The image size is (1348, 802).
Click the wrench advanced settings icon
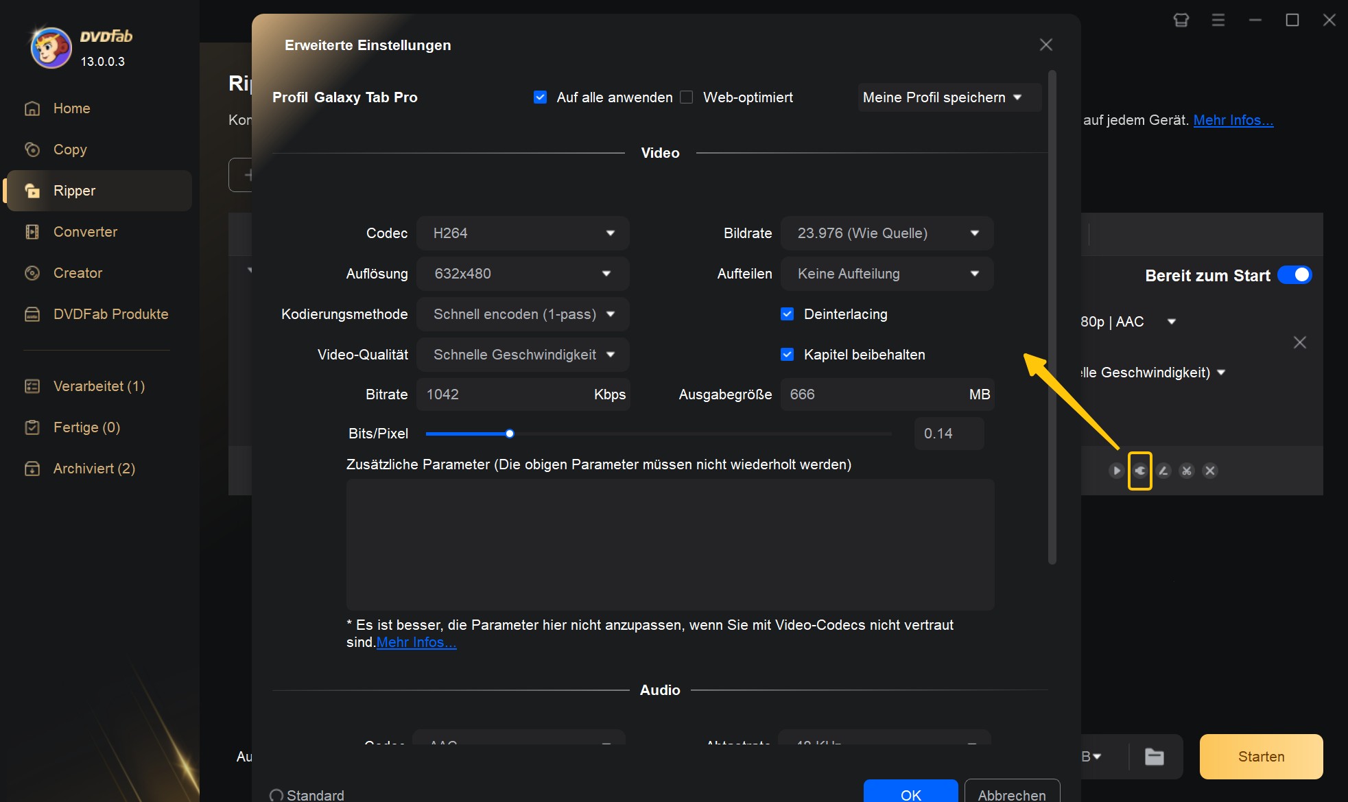[x=1139, y=471]
